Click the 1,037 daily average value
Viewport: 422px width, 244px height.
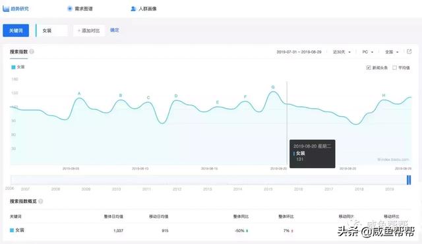(118, 231)
